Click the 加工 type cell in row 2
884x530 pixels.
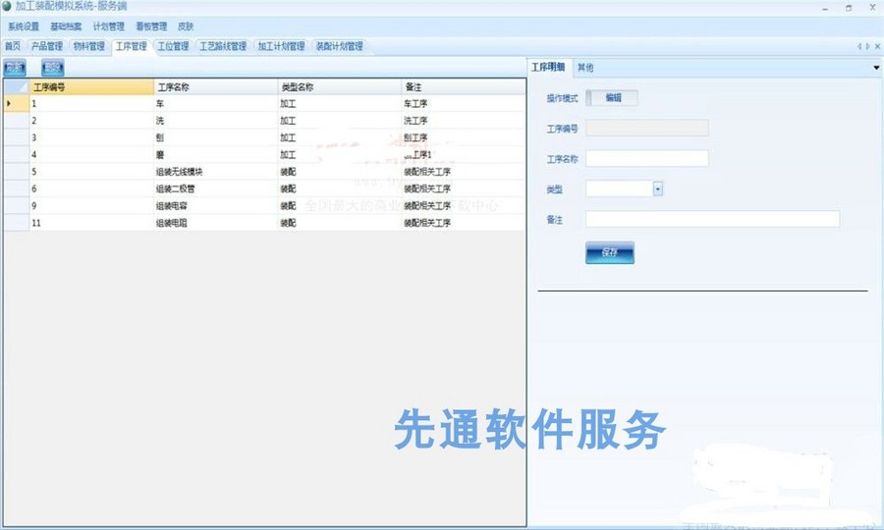click(x=340, y=121)
